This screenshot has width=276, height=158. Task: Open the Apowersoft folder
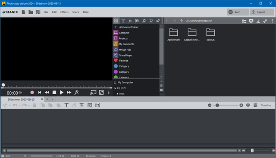(173, 34)
